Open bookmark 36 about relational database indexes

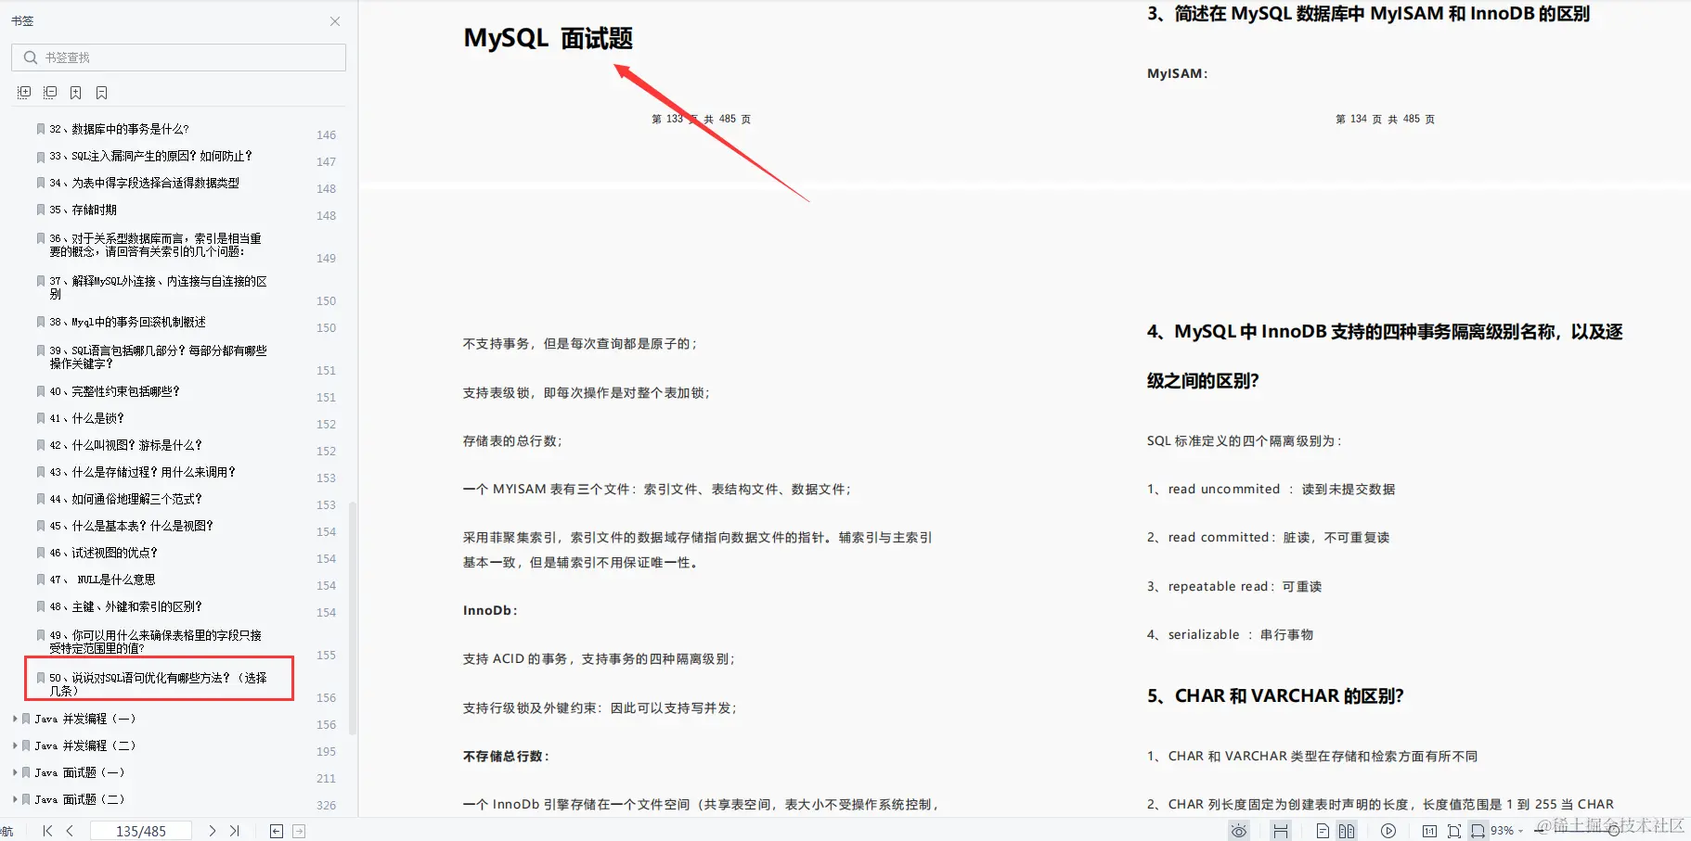155,245
